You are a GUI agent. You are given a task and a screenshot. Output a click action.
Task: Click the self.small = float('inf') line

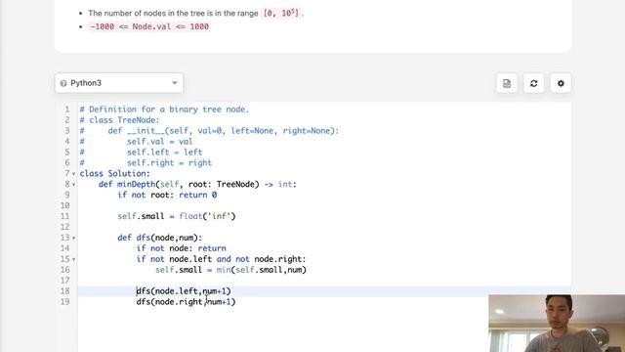coord(177,216)
